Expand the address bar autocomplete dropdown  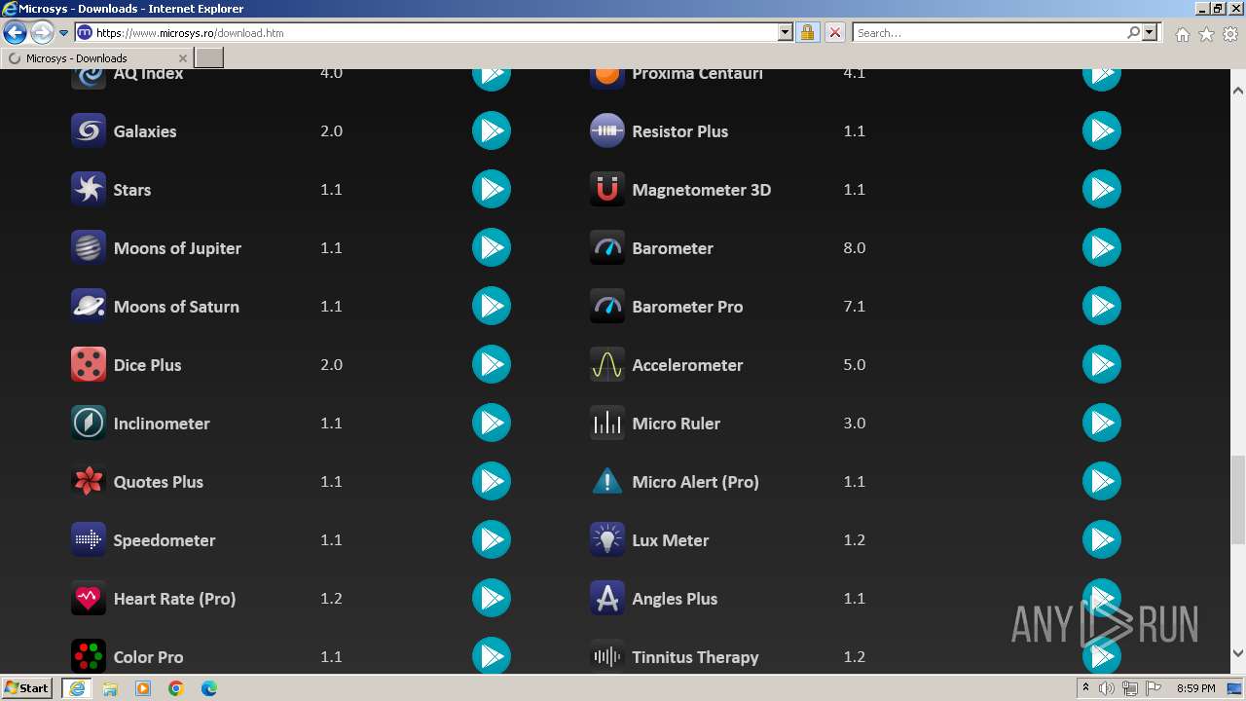pos(786,33)
